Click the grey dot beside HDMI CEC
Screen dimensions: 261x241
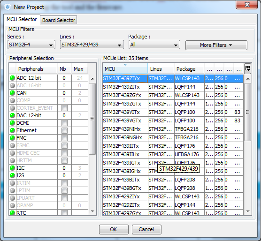[x=12, y=153]
